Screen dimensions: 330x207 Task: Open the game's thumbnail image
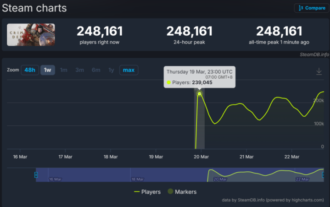coord(31,35)
